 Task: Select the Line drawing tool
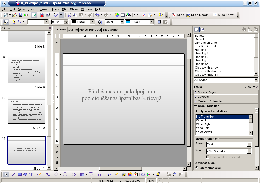click(14, 174)
